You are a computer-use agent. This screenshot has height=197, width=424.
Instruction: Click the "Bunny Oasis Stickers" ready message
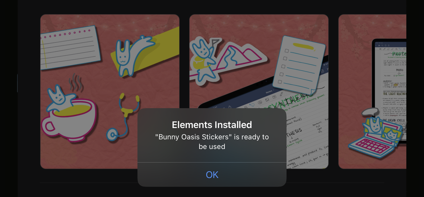pyautogui.click(x=212, y=142)
